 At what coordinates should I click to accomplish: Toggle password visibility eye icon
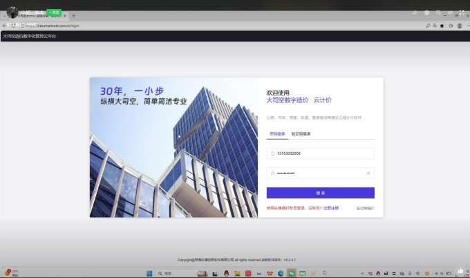click(368, 173)
